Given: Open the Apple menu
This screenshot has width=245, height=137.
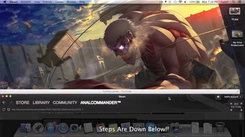Looking at the screenshot, I should [x=5, y=2].
